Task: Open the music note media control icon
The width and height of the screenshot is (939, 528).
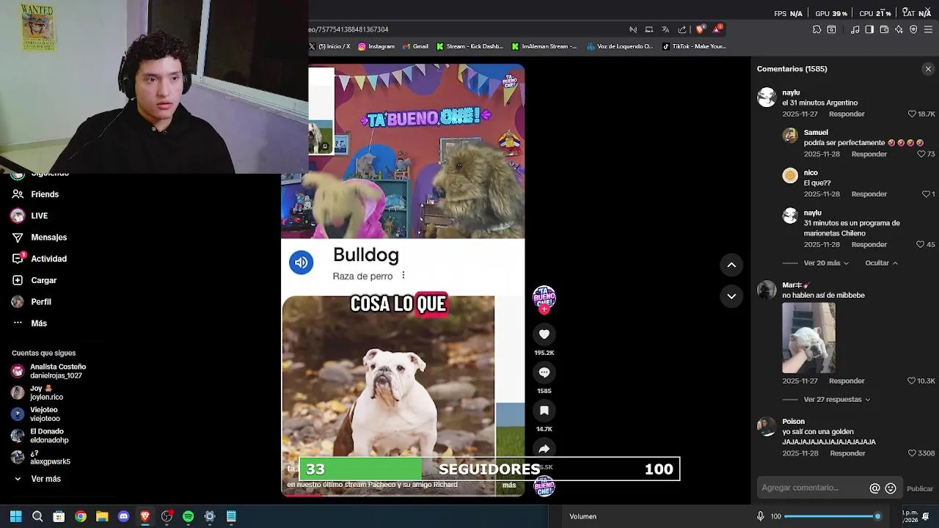Action: click(x=855, y=29)
